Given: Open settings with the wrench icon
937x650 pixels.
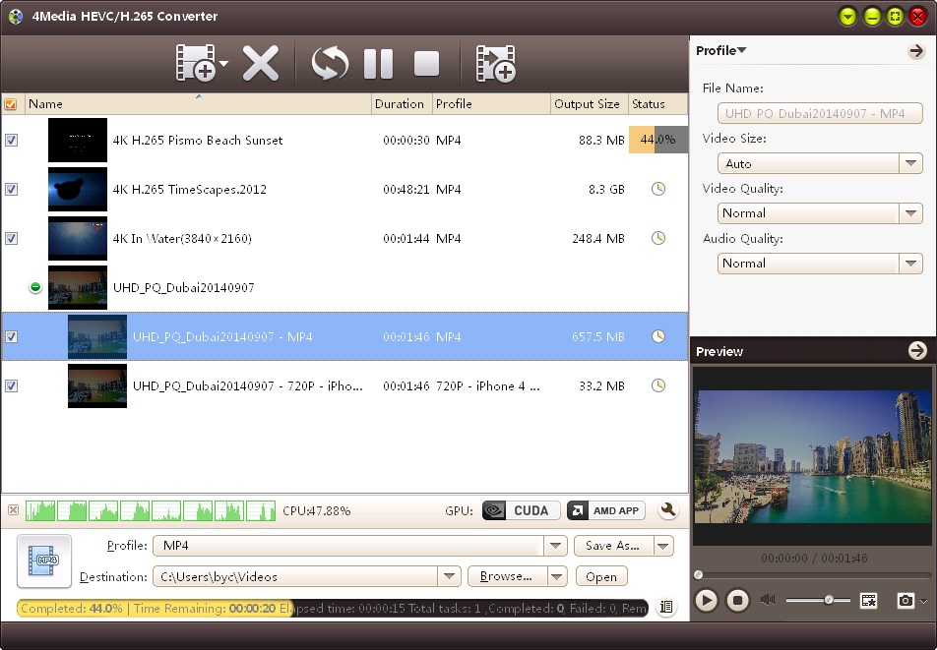Looking at the screenshot, I should [x=668, y=510].
